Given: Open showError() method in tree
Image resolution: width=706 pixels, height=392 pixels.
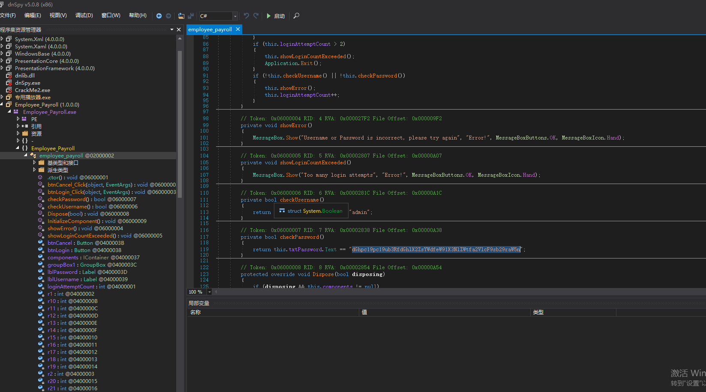Looking at the screenshot, I should click(85, 228).
